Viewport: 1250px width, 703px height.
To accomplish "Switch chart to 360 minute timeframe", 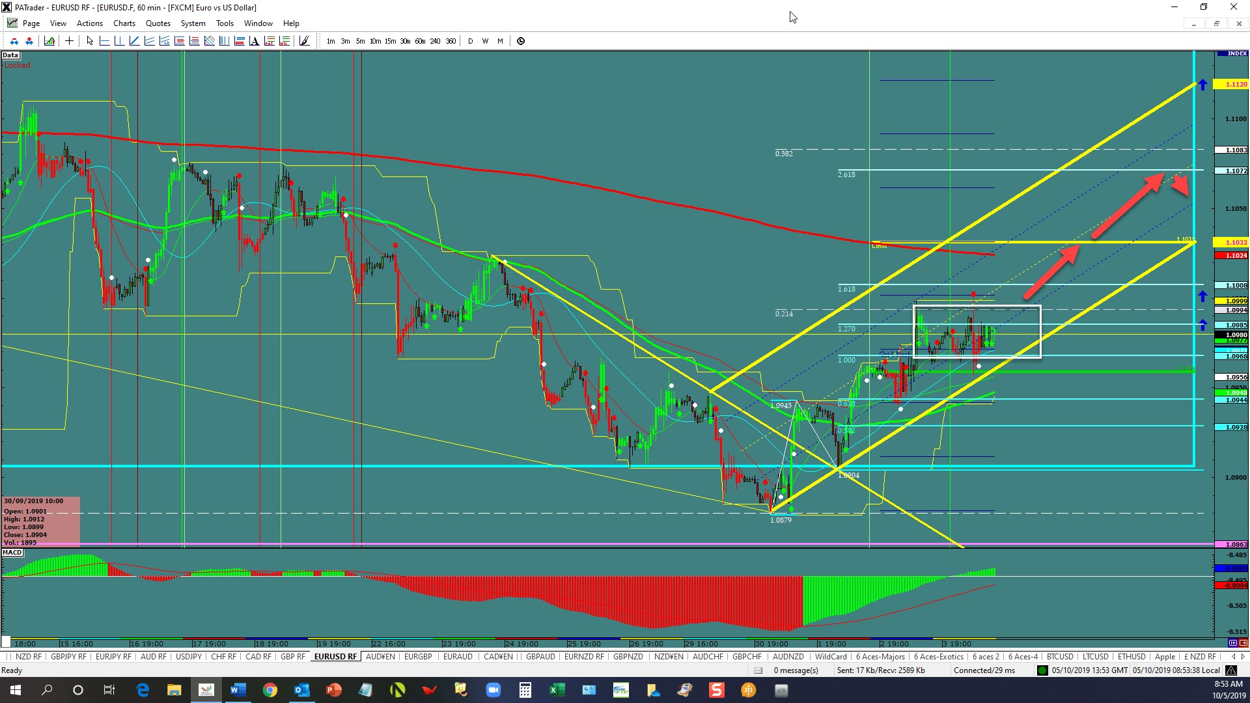I will pos(451,41).
